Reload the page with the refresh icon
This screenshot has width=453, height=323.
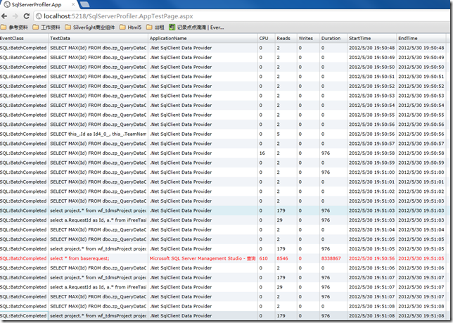click(x=27, y=16)
